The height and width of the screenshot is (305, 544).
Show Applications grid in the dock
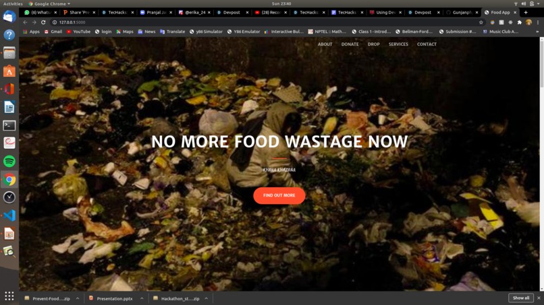(x=9, y=296)
